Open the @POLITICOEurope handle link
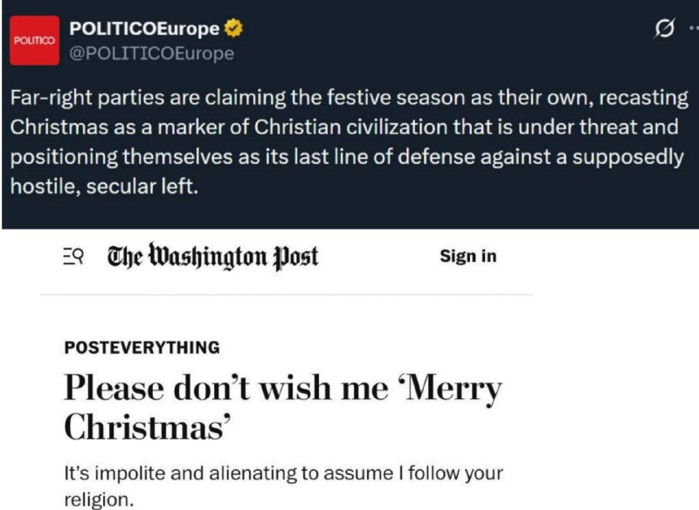The width and height of the screenshot is (699, 510). [x=151, y=53]
